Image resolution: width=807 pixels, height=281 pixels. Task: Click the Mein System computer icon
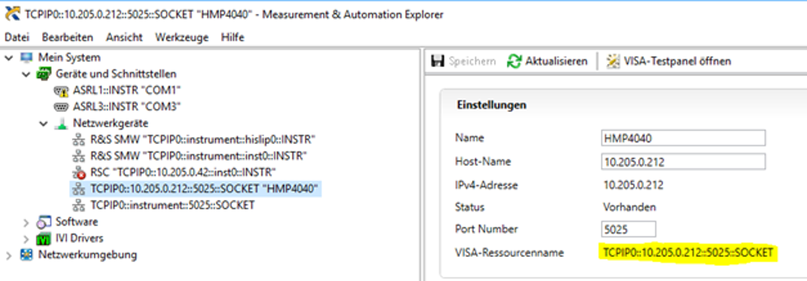tap(26, 58)
